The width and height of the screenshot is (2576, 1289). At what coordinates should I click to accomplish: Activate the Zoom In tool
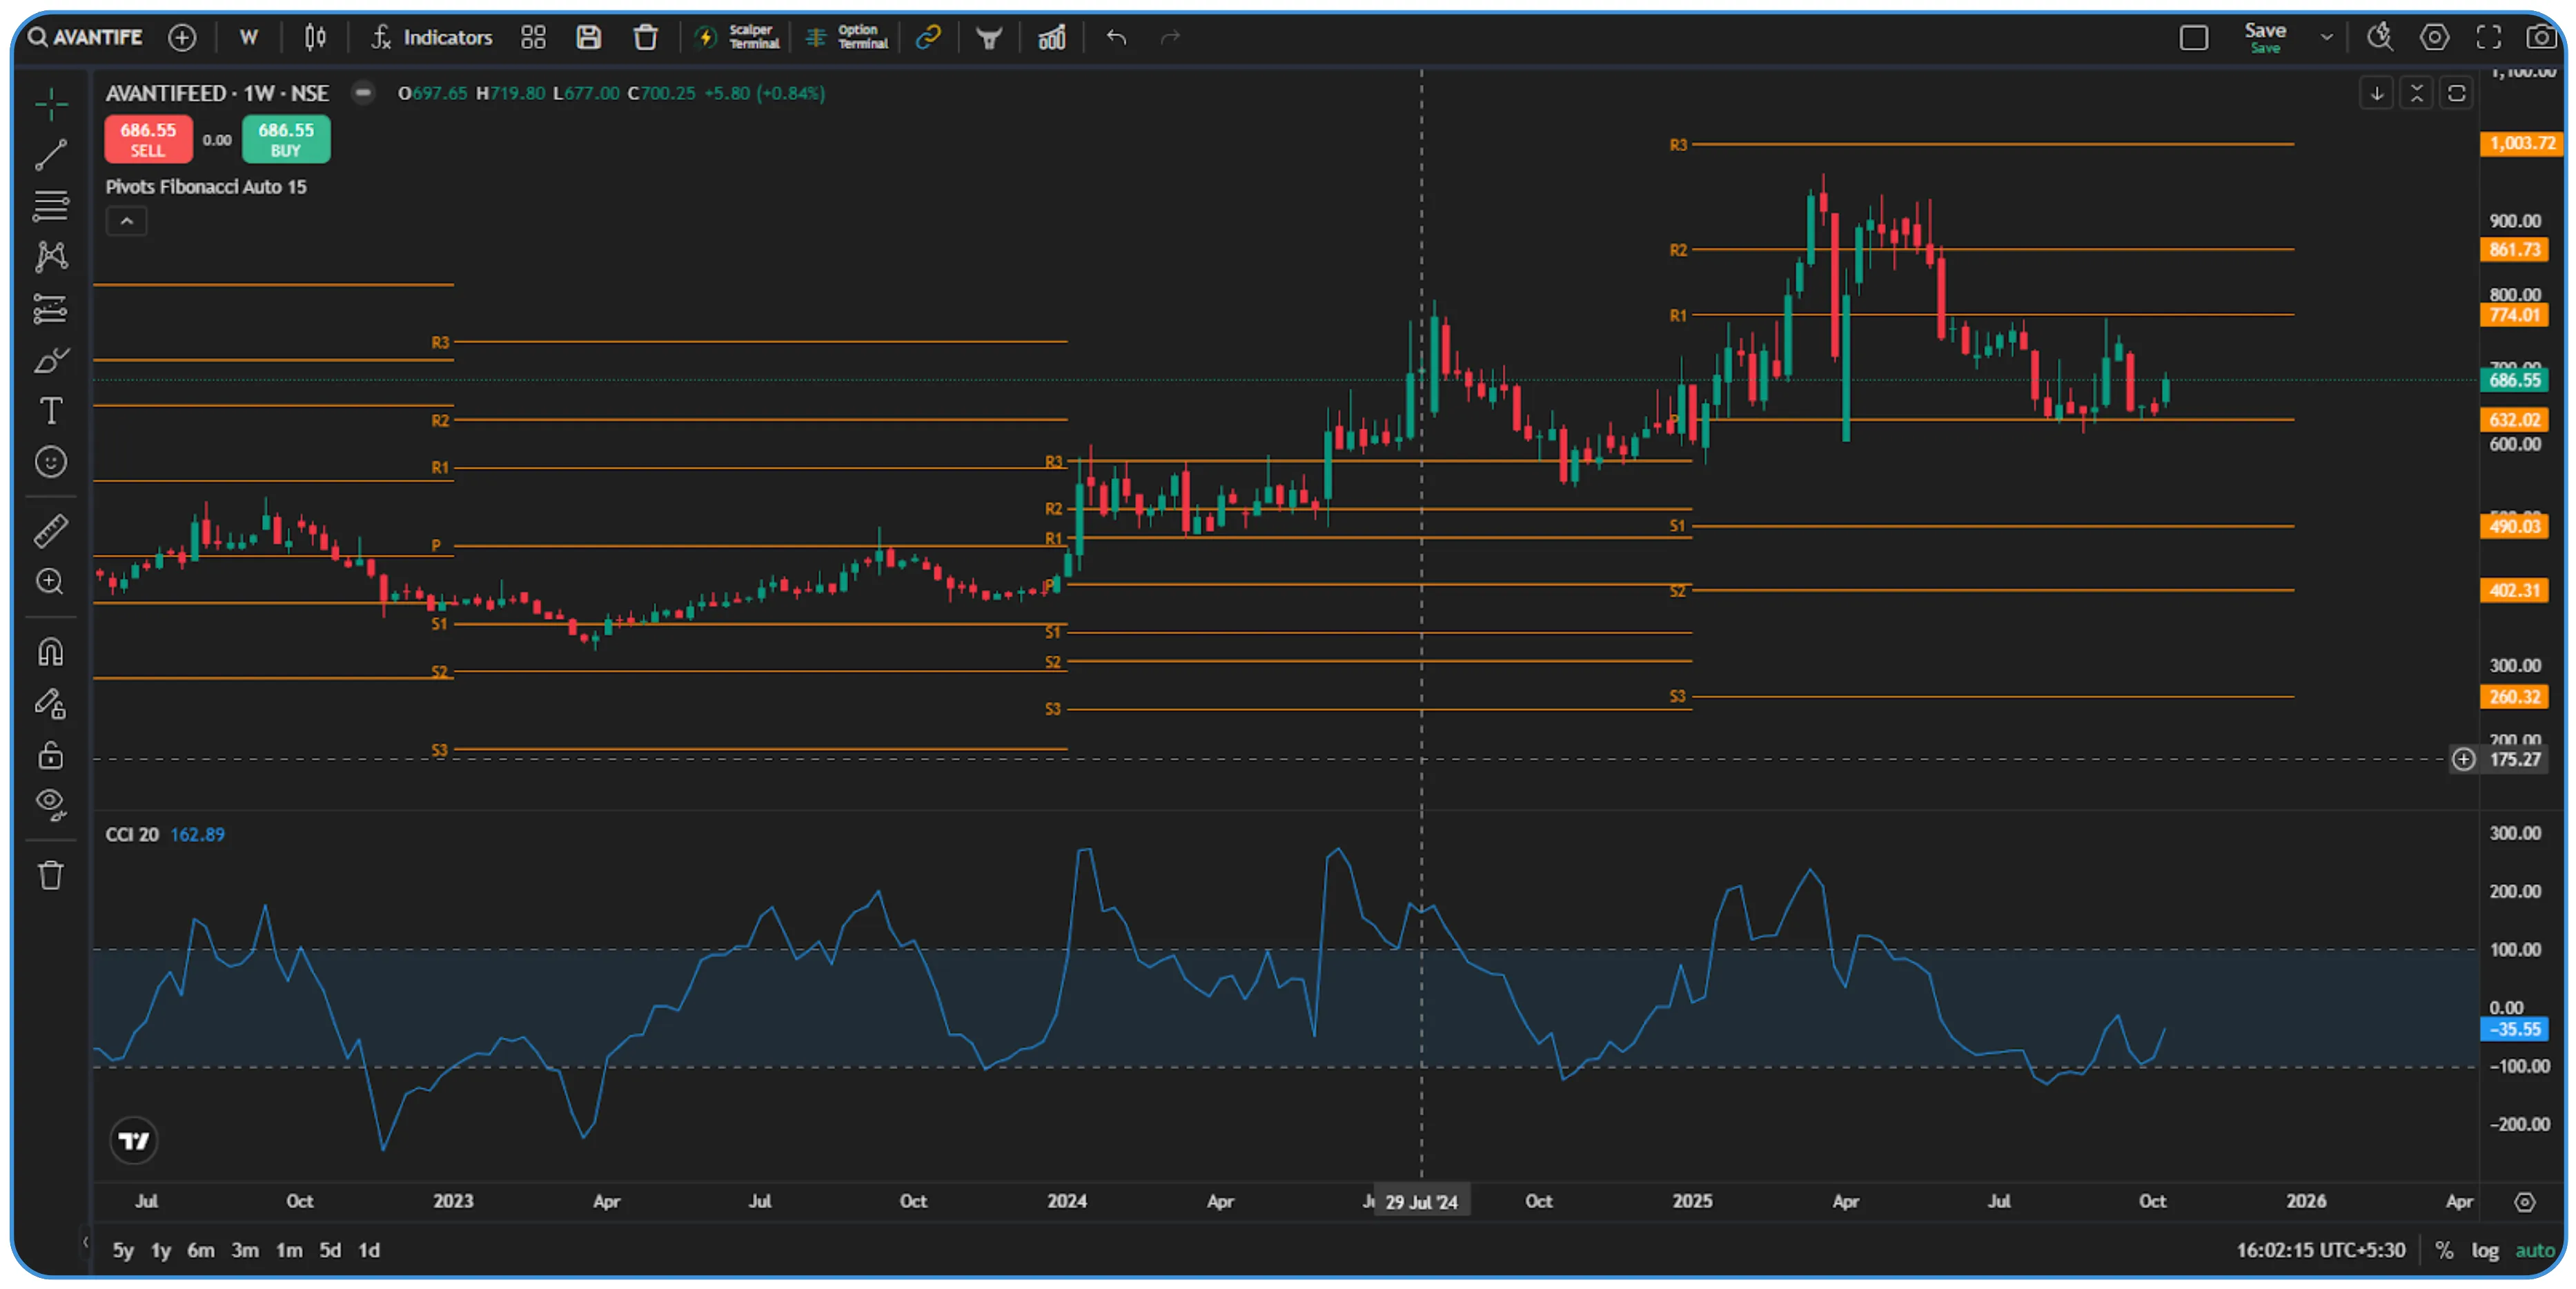tap(51, 581)
